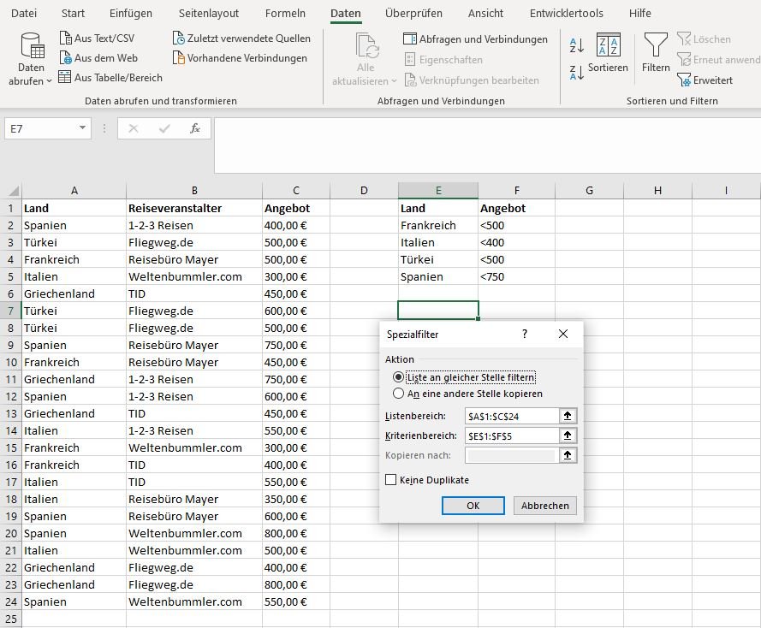The image size is (761, 628).
Task: Click the Filtern funnel icon
Action: pos(656,45)
